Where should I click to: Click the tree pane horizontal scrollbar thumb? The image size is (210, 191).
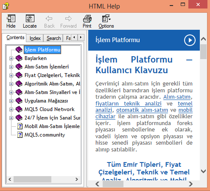click(32, 179)
